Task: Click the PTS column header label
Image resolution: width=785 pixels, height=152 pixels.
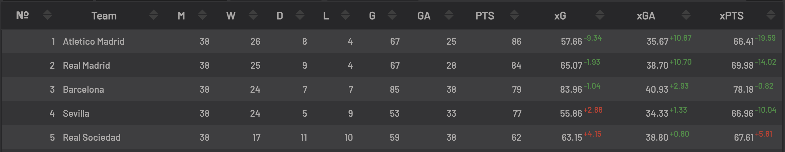Action: coord(485,16)
